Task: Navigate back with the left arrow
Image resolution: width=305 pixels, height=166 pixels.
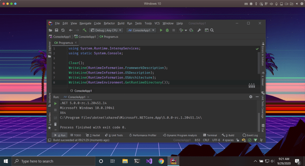Action: 71,30
